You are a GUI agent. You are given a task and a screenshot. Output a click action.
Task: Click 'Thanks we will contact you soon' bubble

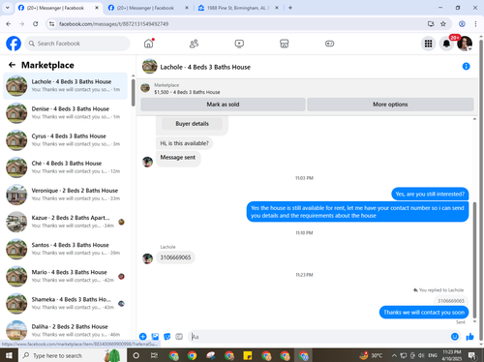(x=424, y=313)
